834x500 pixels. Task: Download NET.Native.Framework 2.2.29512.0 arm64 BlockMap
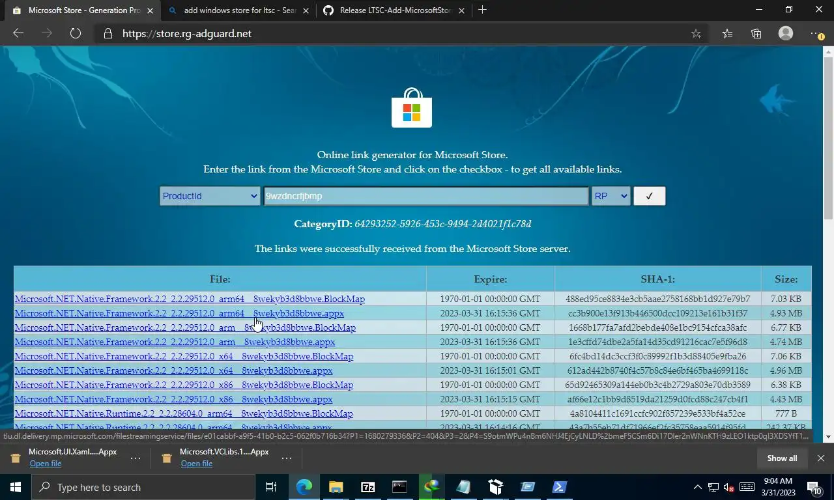click(x=190, y=299)
